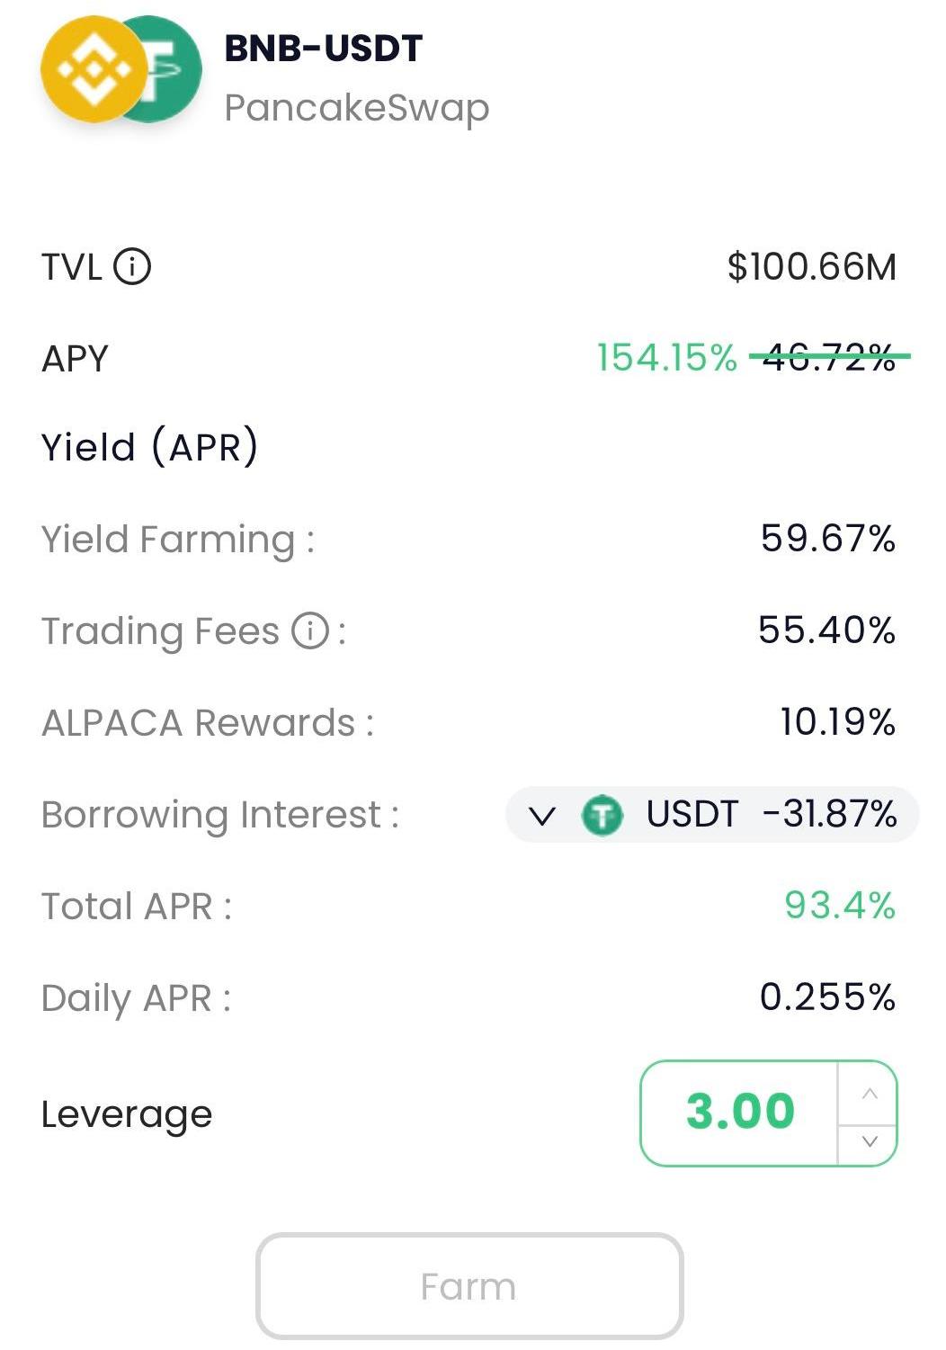Decrease leverage with the down arrow

[x=869, y=1142]
